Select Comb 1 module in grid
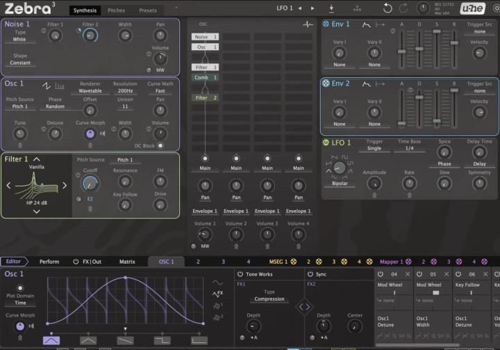The width and height of the screenshot is (500, 350). click(x=206, y=78)
